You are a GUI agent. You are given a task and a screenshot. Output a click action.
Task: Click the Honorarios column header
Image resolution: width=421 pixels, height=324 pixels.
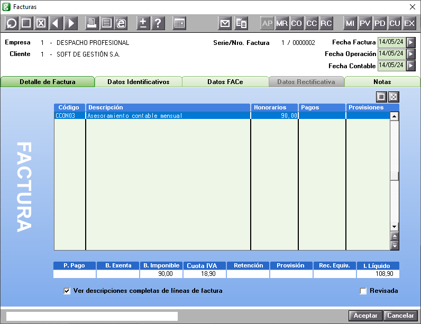[274, 107]
